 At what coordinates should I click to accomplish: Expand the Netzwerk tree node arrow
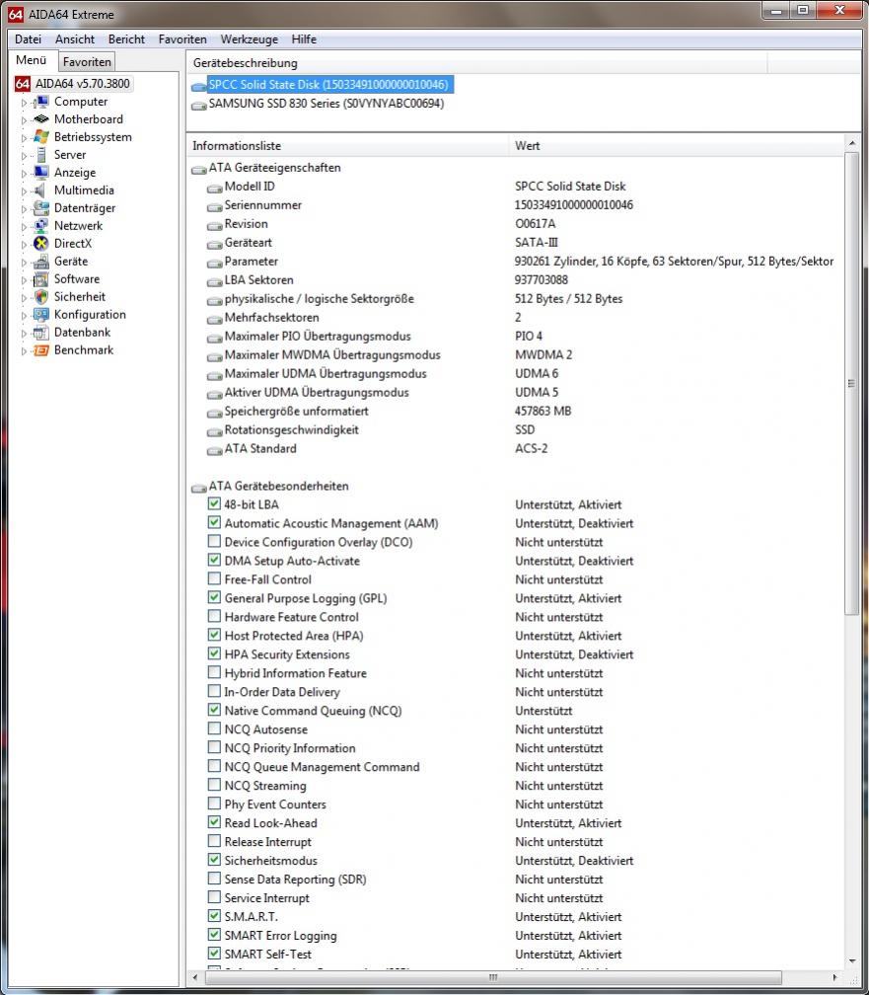(x=24, y=227)
